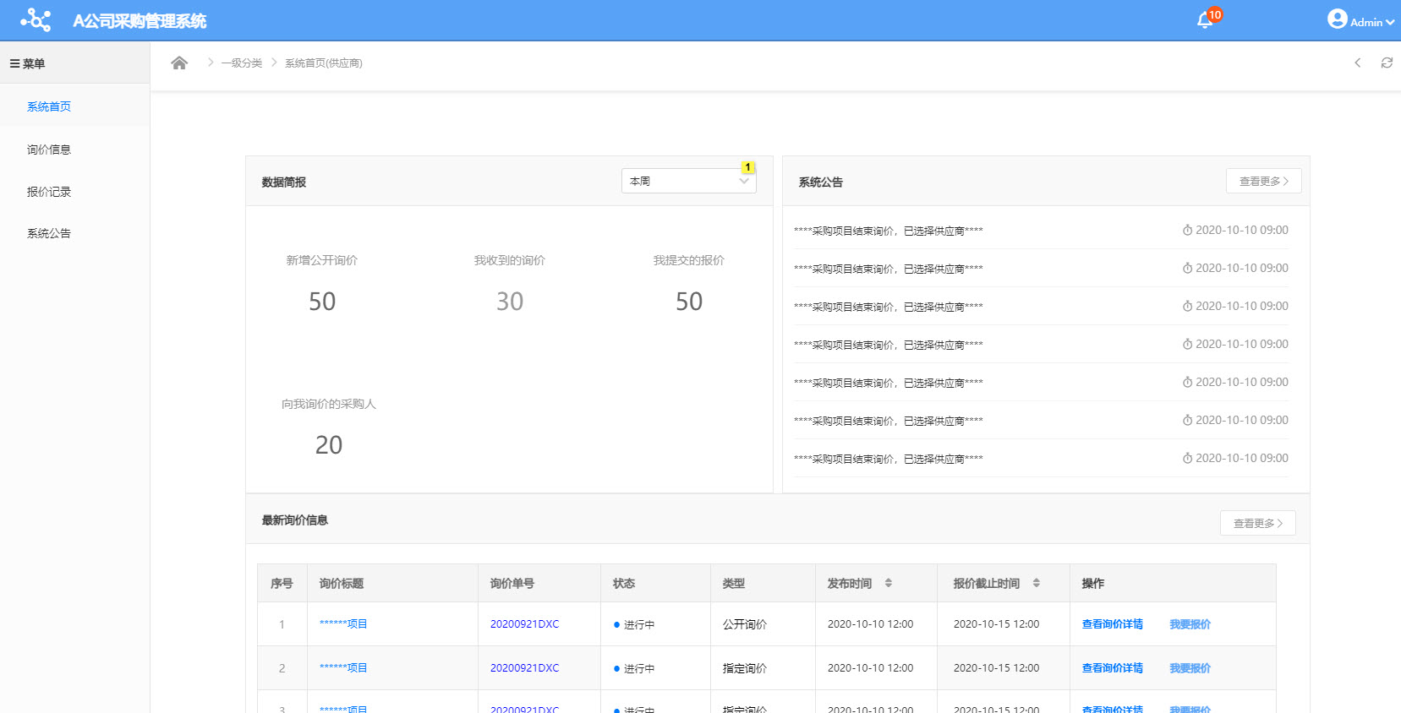Click the refresh icon in breadcrumb bar
The height and width of the screenshot is (713, 1401).
click(1387, 63)
